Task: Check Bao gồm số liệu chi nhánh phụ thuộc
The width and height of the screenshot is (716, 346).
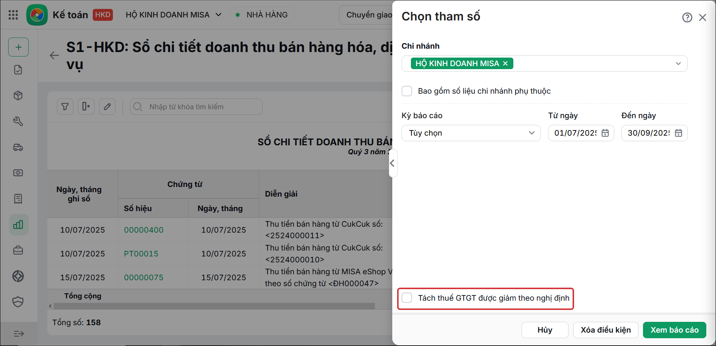Action: (407, 91)
